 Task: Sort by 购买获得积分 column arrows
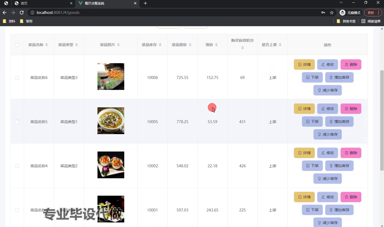(x=243, y=48)
